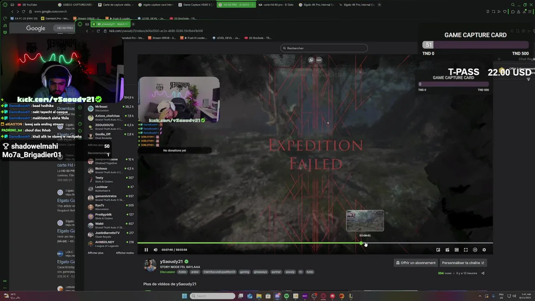
Task: Toggle wide mode in the video player
Action: tap(456, 250)
